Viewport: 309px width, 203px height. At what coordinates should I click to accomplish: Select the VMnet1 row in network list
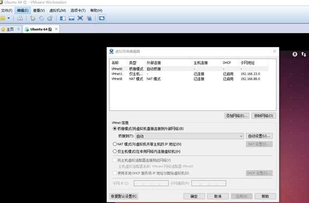coord(189,74)
